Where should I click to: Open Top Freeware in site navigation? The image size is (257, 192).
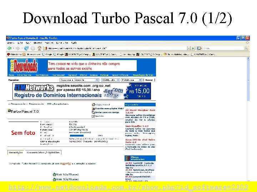click(42, 75)
